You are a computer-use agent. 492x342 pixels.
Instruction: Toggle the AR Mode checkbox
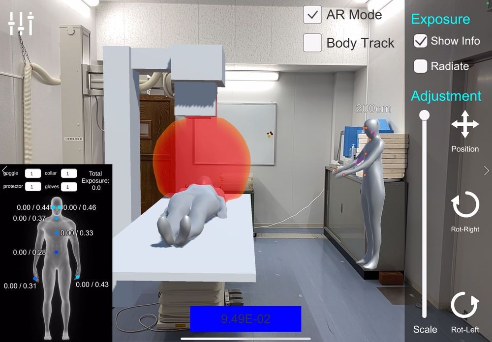tap(312, 14)
